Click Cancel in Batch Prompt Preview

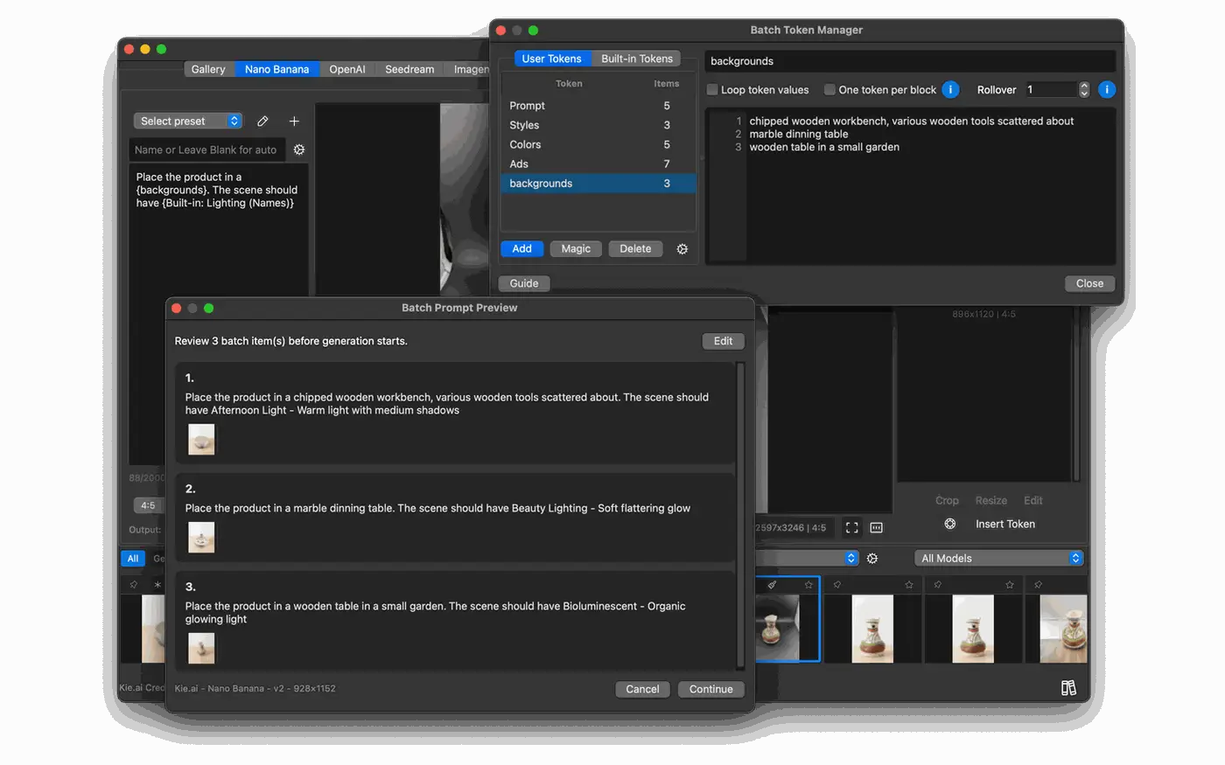click(642, 689)
